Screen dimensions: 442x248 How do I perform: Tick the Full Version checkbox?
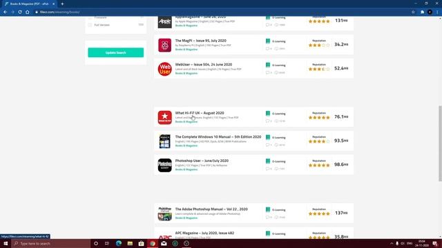(90, 25)
